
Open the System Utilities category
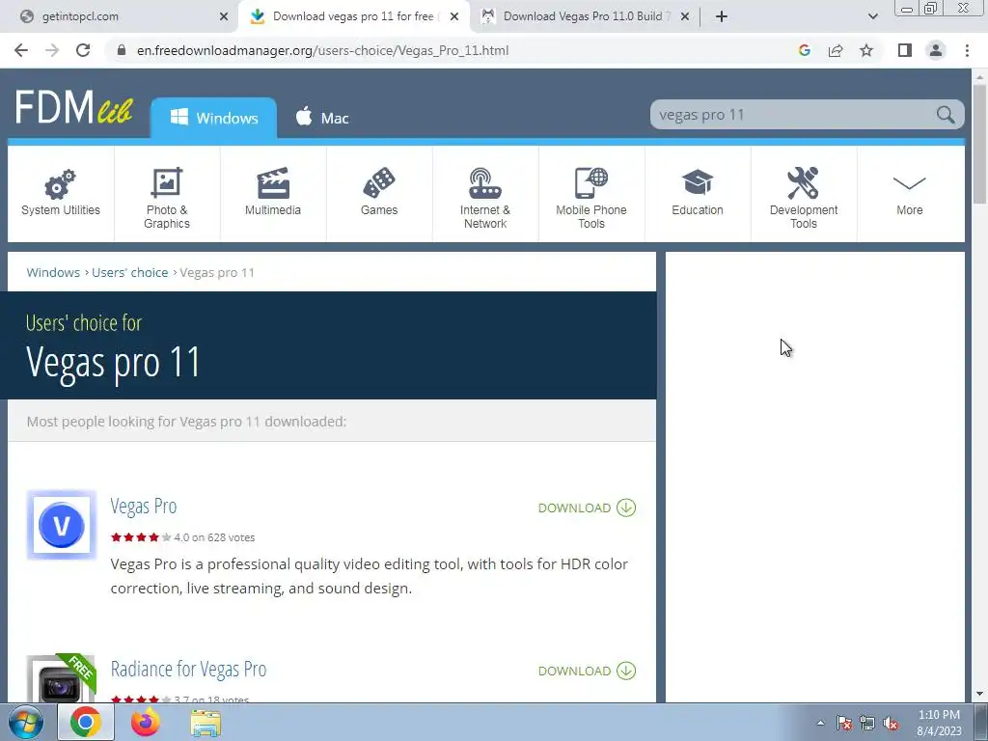pyautogui.click(x=61, y=193)
